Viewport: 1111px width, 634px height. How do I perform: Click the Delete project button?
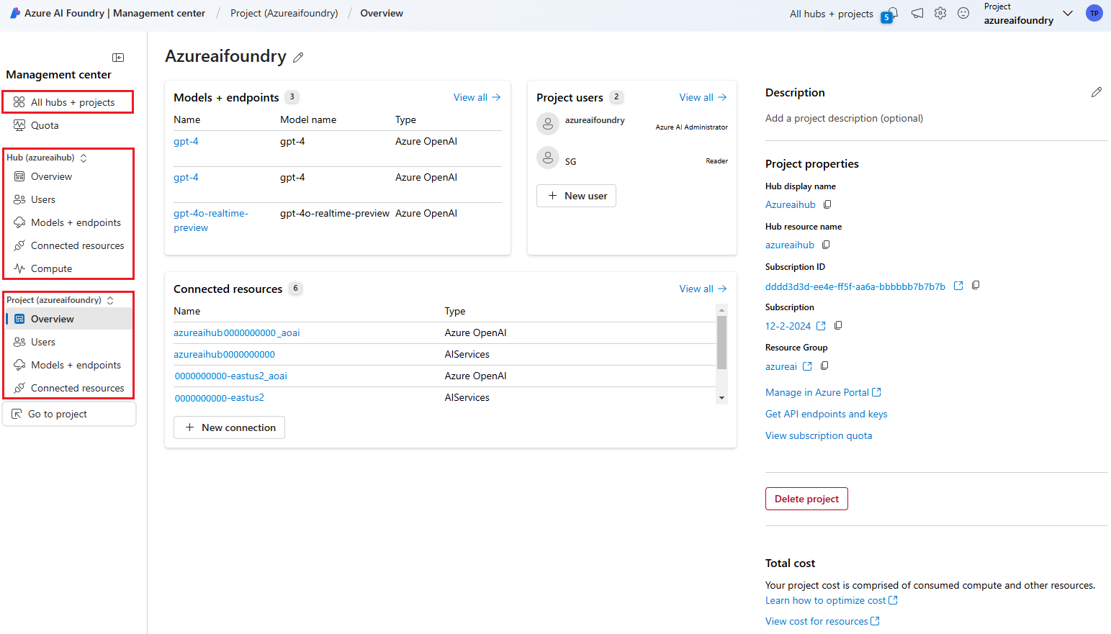pos(806,499)
